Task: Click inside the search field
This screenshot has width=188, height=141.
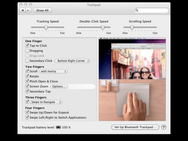Action: click(152, 10)
